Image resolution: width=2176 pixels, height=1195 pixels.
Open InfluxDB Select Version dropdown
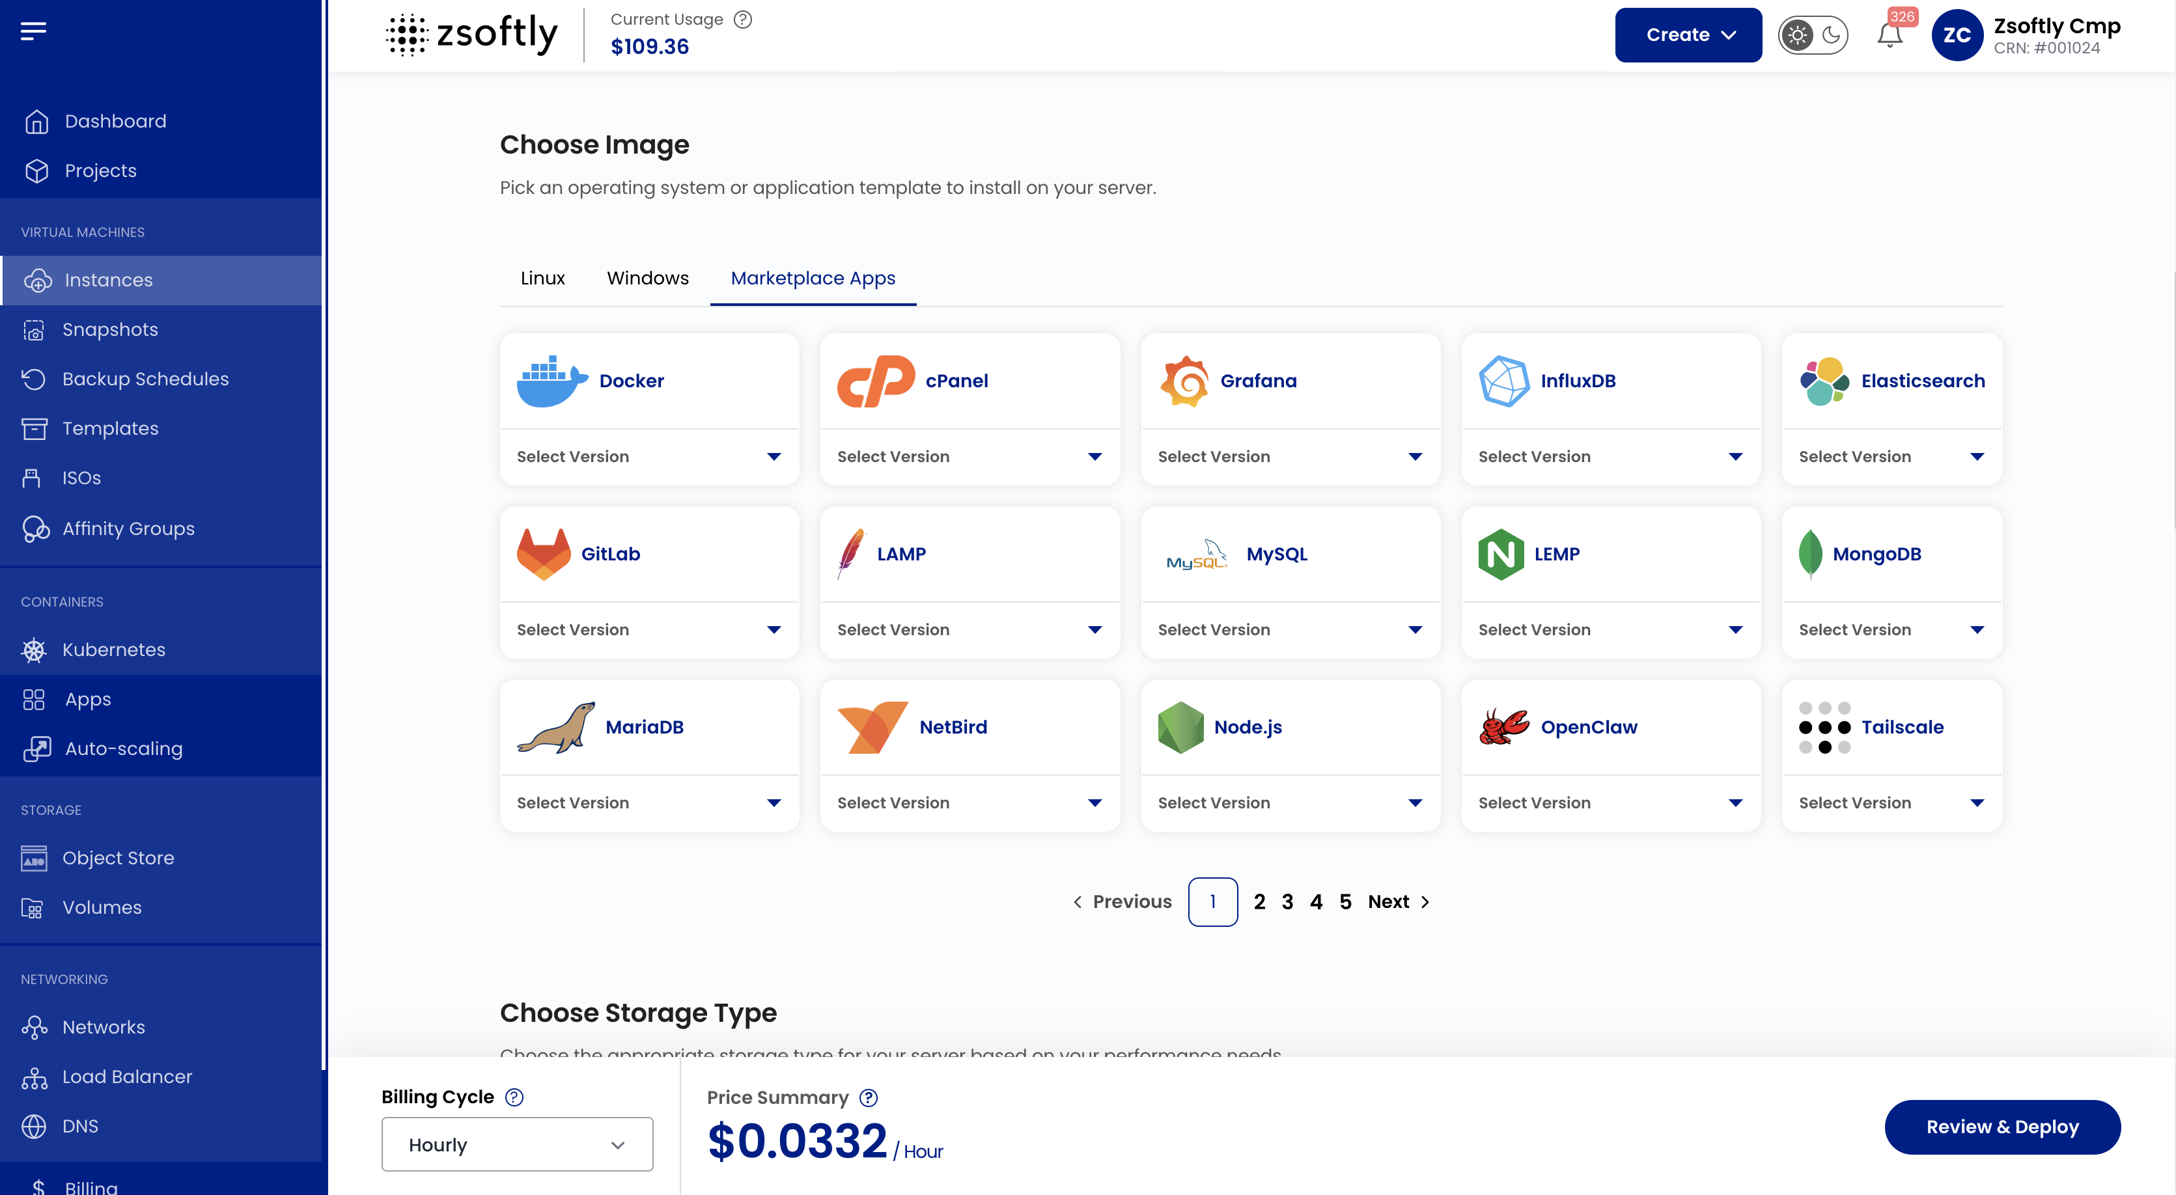click(1611, 457)
